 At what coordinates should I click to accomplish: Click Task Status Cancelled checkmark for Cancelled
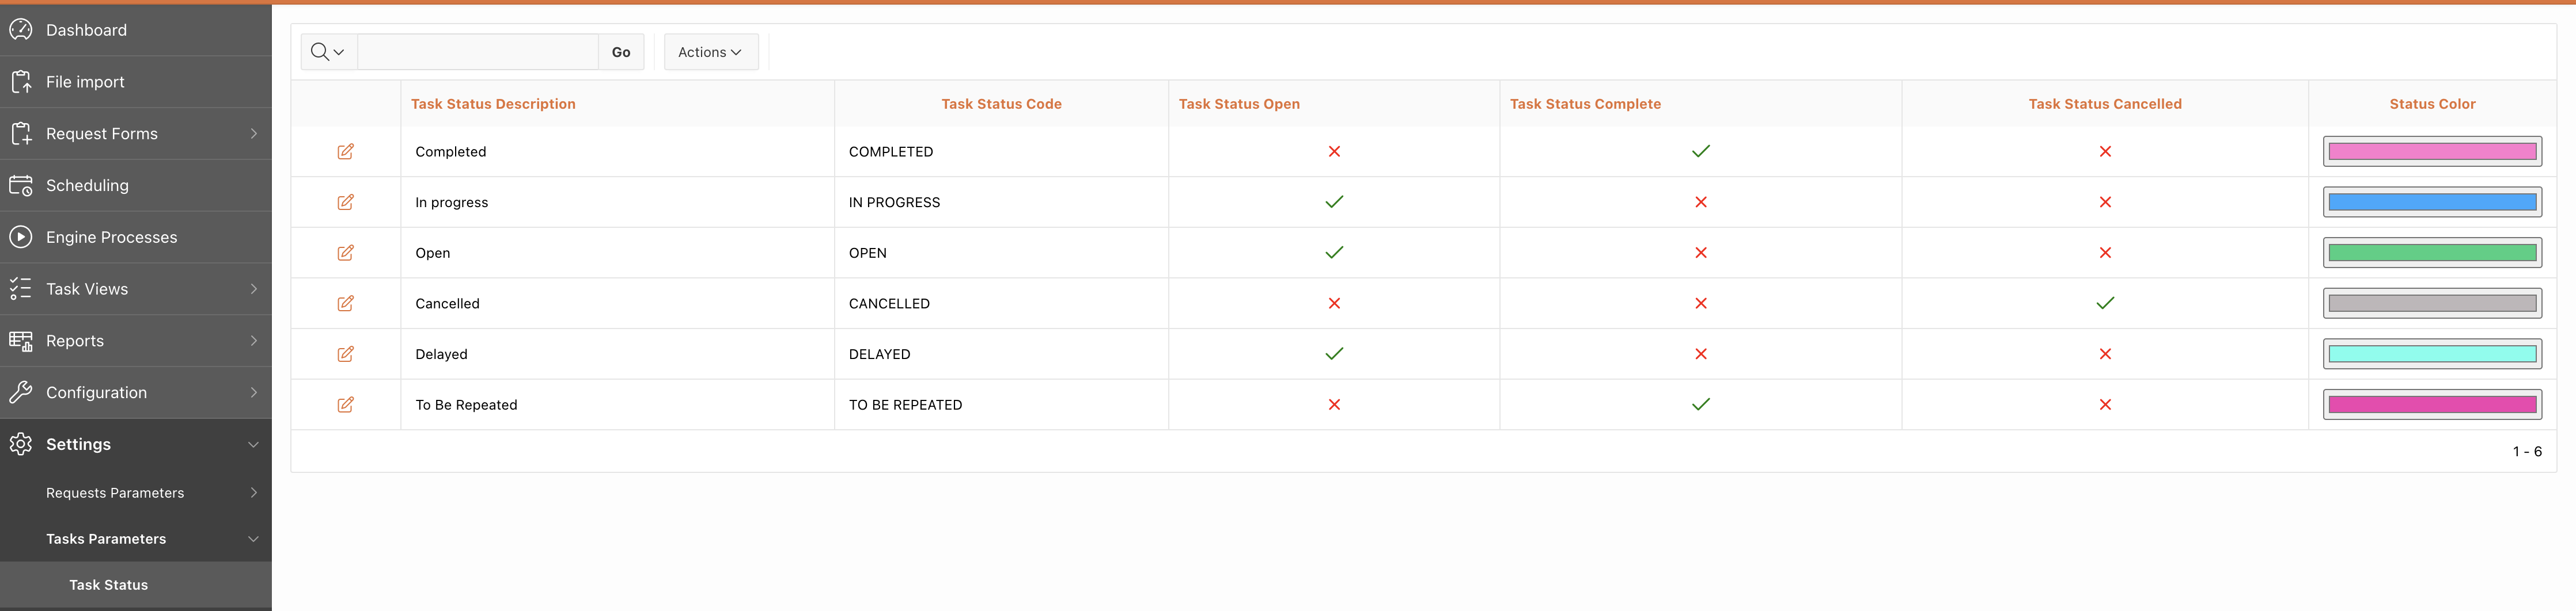pyautogui.click(x=2104, y=304)
